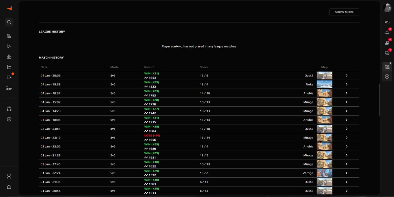The image size is (394, 197).
Task: Click the date 02 Jan - 17:45
Action: click(x=50, y=164)
